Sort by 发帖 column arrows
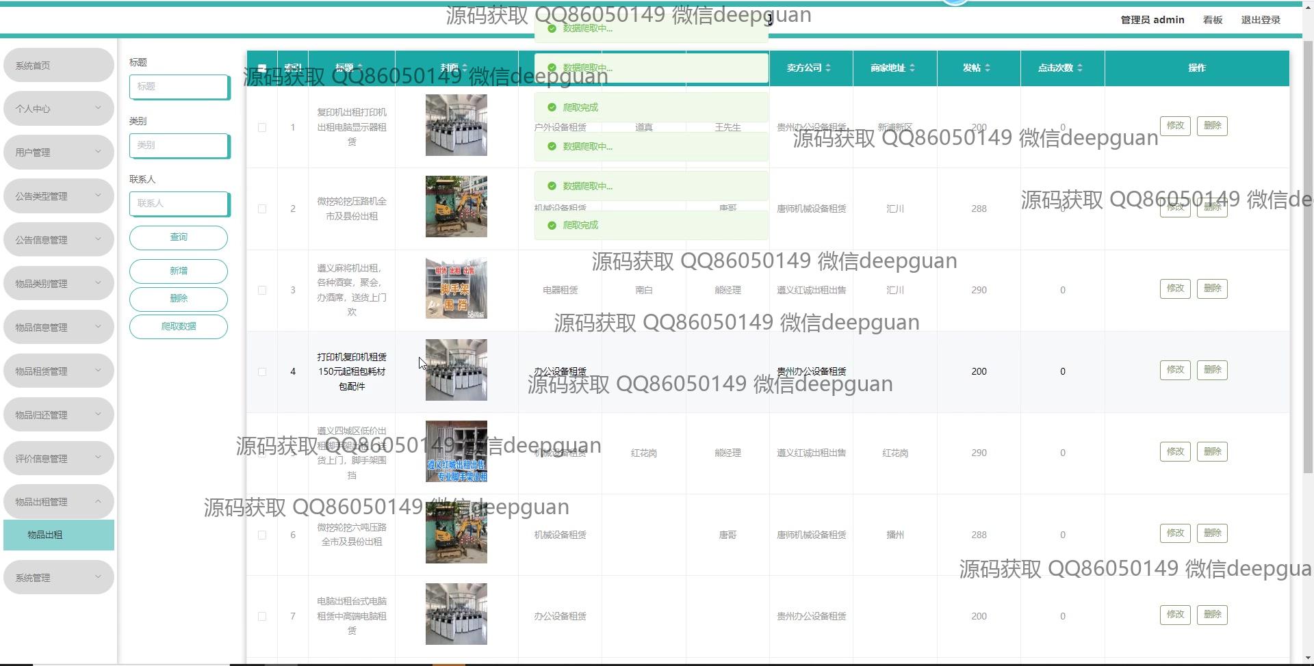 pyautogui.click(x=988, y=68)
